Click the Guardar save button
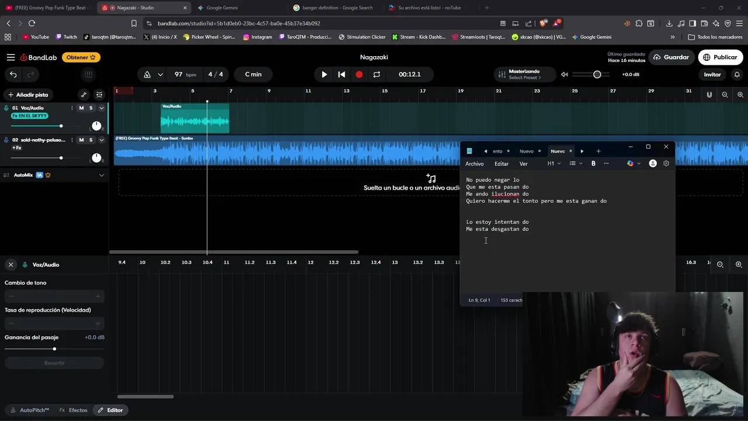 pyautogui.click(x=671, y=57)
